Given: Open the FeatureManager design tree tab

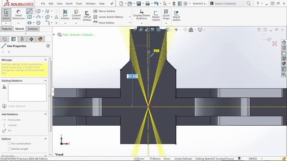Looking at the screenshot, I should coord(4,39).
